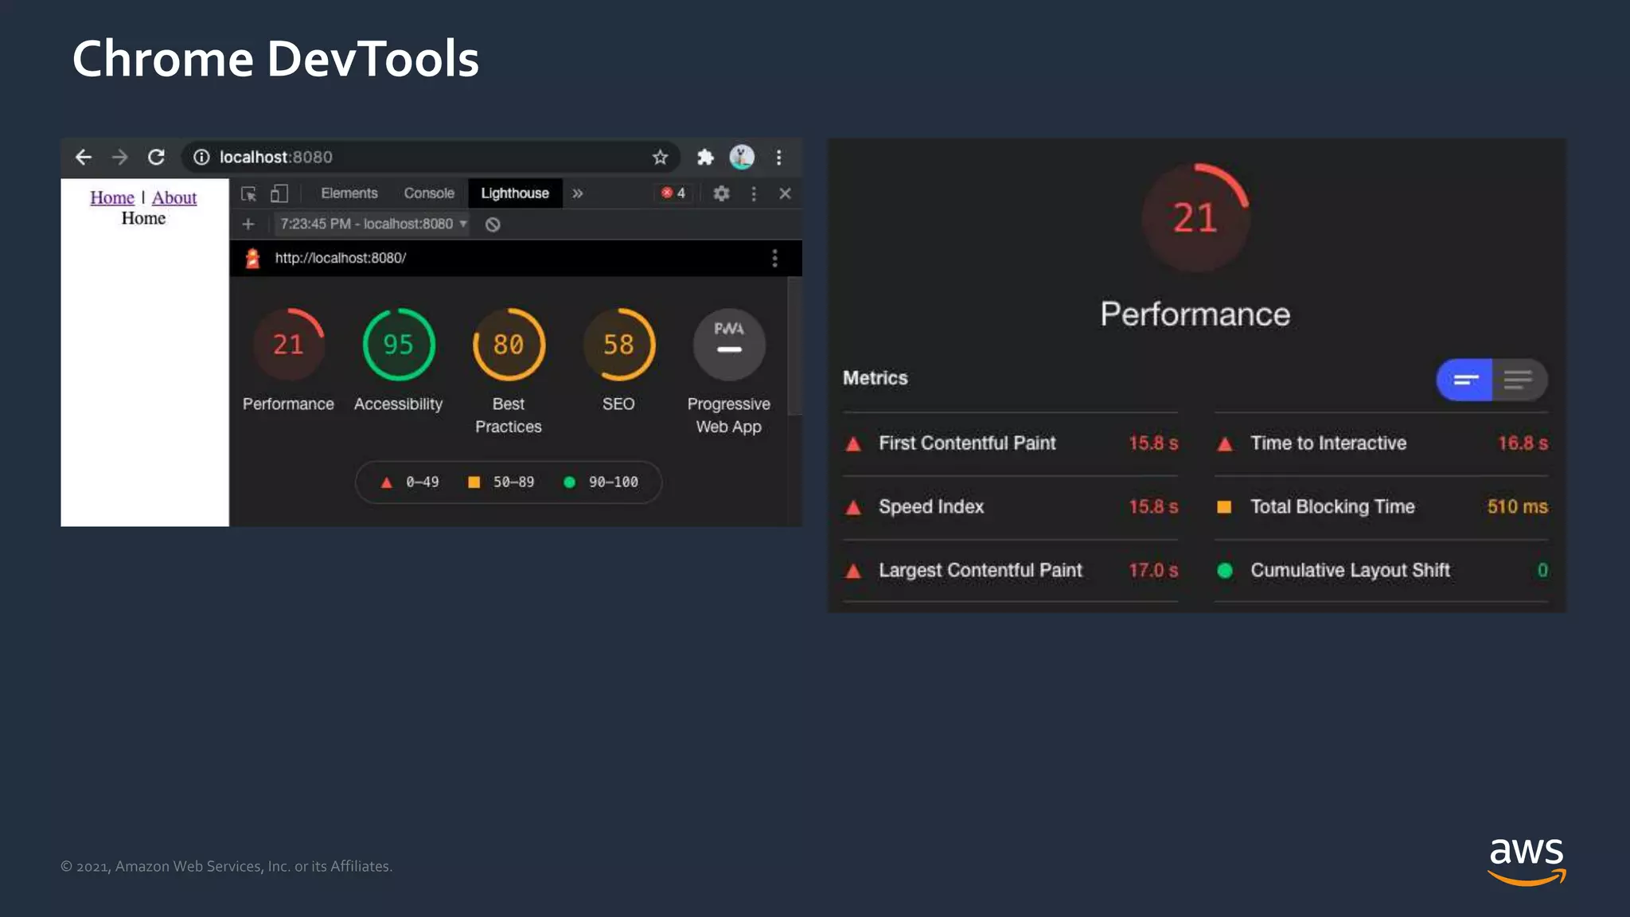Follow the Home link on the page
The height and width of the screenshot is (917, 1630).
pos(112,197)
